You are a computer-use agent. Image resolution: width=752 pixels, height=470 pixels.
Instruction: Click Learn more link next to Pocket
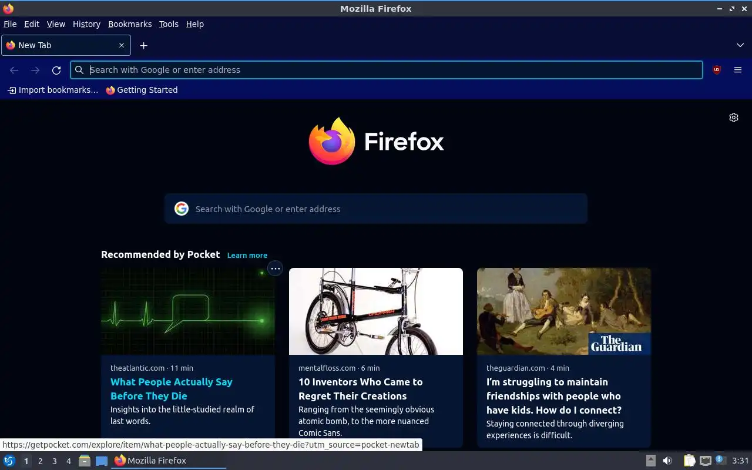(247, 255)
